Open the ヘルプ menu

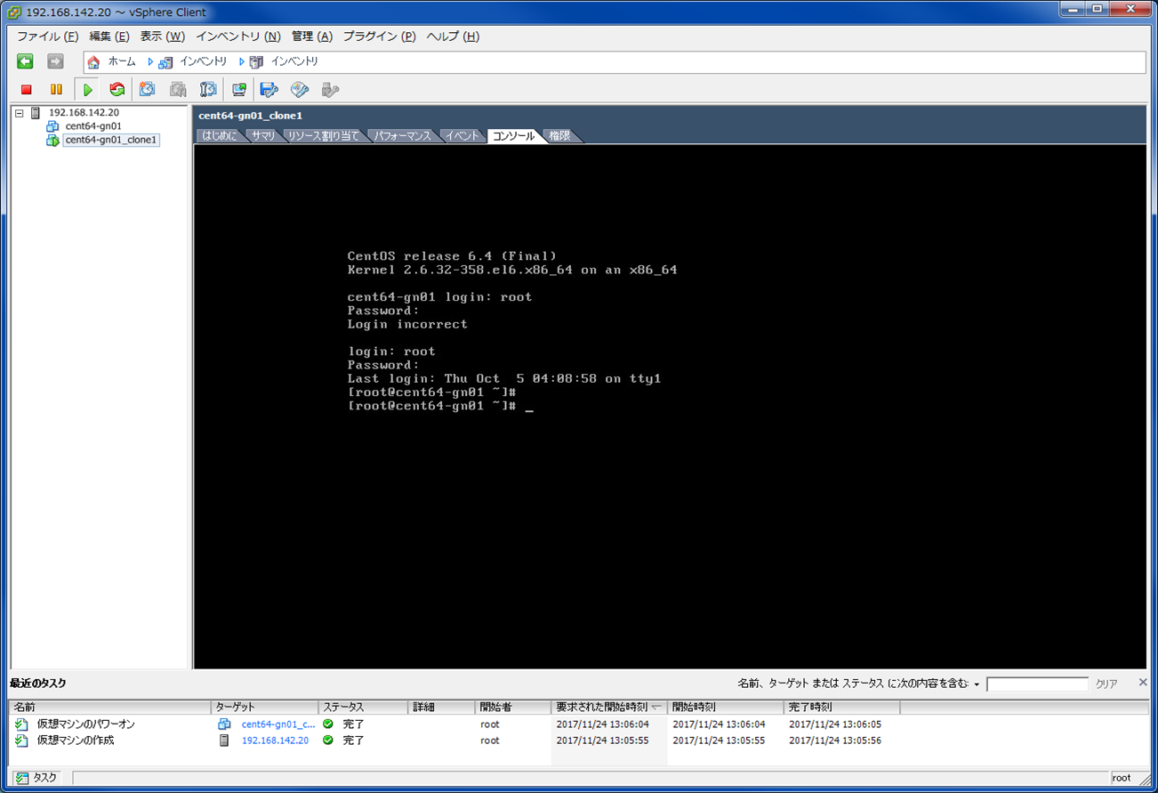[x=453, y=36]
